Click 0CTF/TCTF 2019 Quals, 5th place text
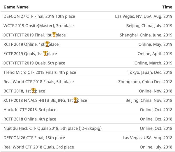This screenshot has width=175, height=152. (34, 63)
